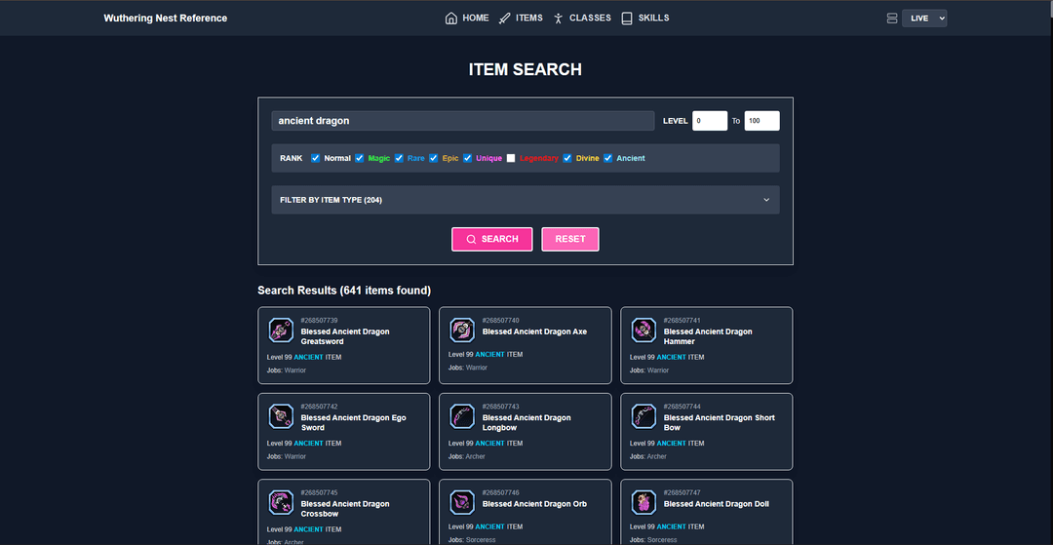The width and height of the screenshot is (1053, 545).
Task: Click item ID #268507741
Action: click(682, 321)
